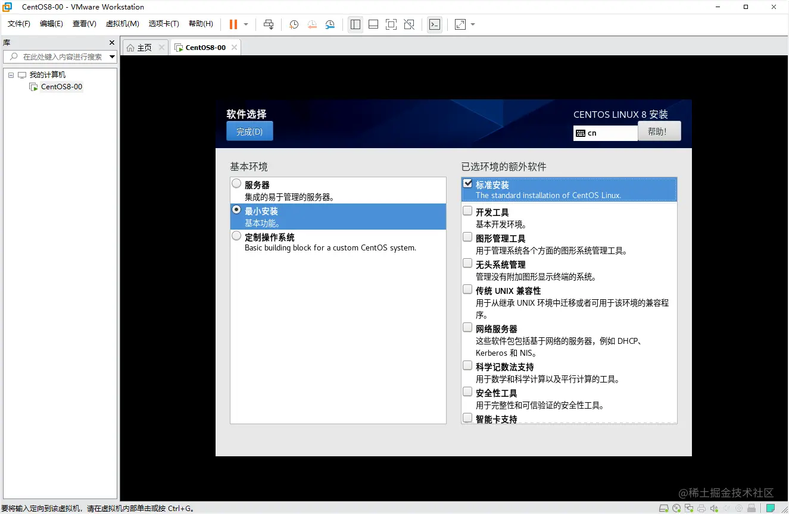Open the Snapshot Manager
This screenshot has height=514, width=789.
329,24
